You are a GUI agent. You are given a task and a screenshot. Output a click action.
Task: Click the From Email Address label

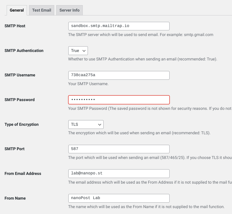pos(23,174)
